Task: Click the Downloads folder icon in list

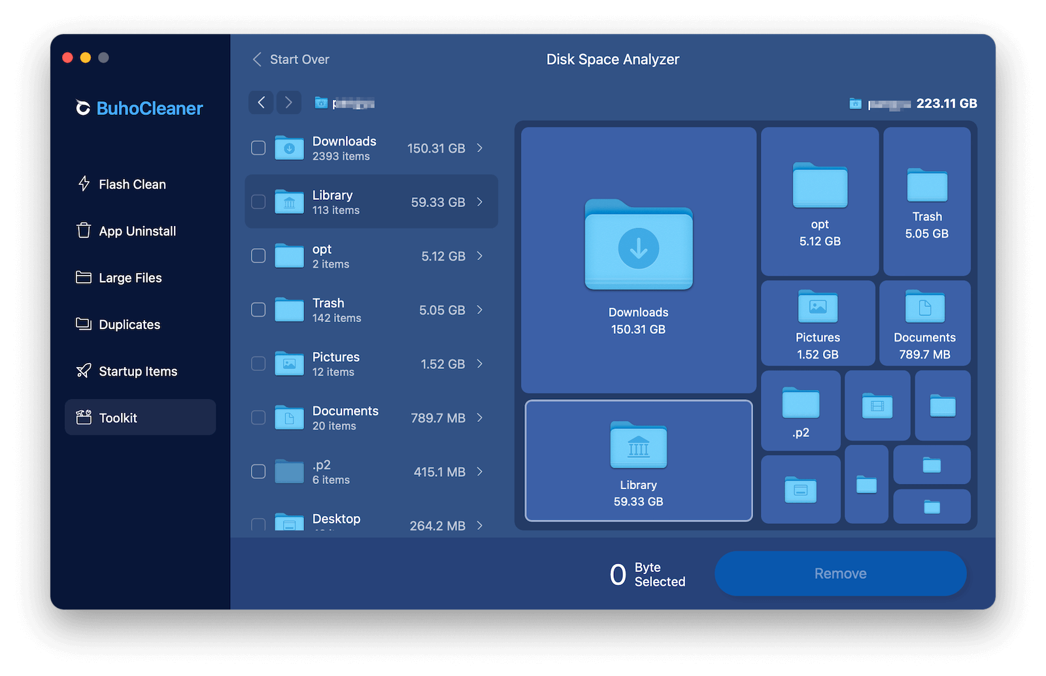Action: click(289, 148)
